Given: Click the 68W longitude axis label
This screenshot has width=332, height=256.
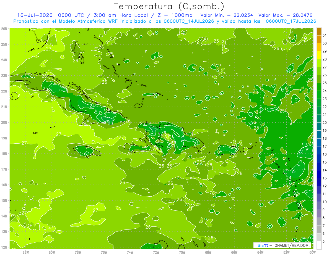Looking at the screenshot, I should (208, 252).
